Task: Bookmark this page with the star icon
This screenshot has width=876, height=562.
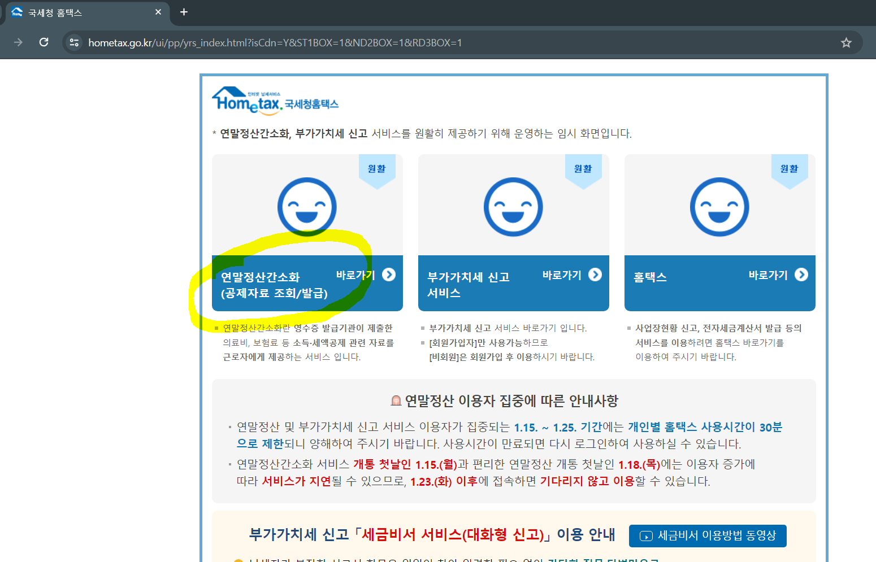Action: pyautogui.click(x=846, y=42)
